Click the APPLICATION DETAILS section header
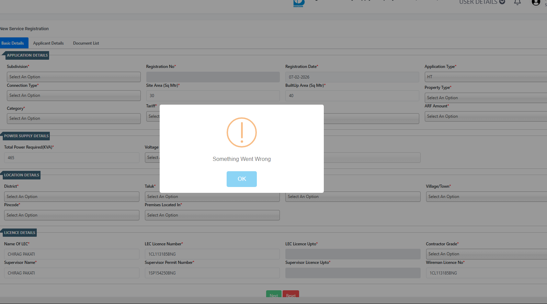 pyautogui.click(x=27, y=55)
